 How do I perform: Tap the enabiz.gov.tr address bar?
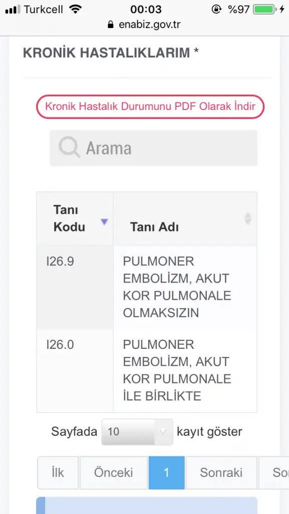point(144,25)
